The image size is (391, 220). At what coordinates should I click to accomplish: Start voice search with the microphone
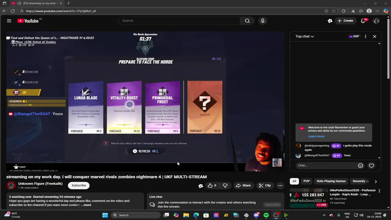click(x=263, y=21)
